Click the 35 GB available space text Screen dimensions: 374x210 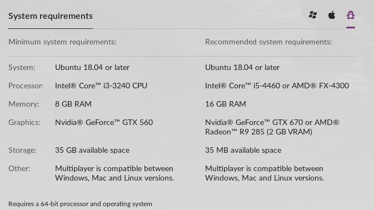pos(92,151)
